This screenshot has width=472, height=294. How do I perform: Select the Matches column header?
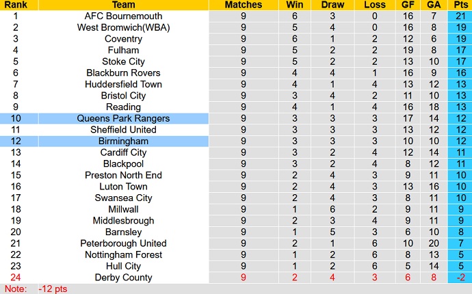coord(244,5)
